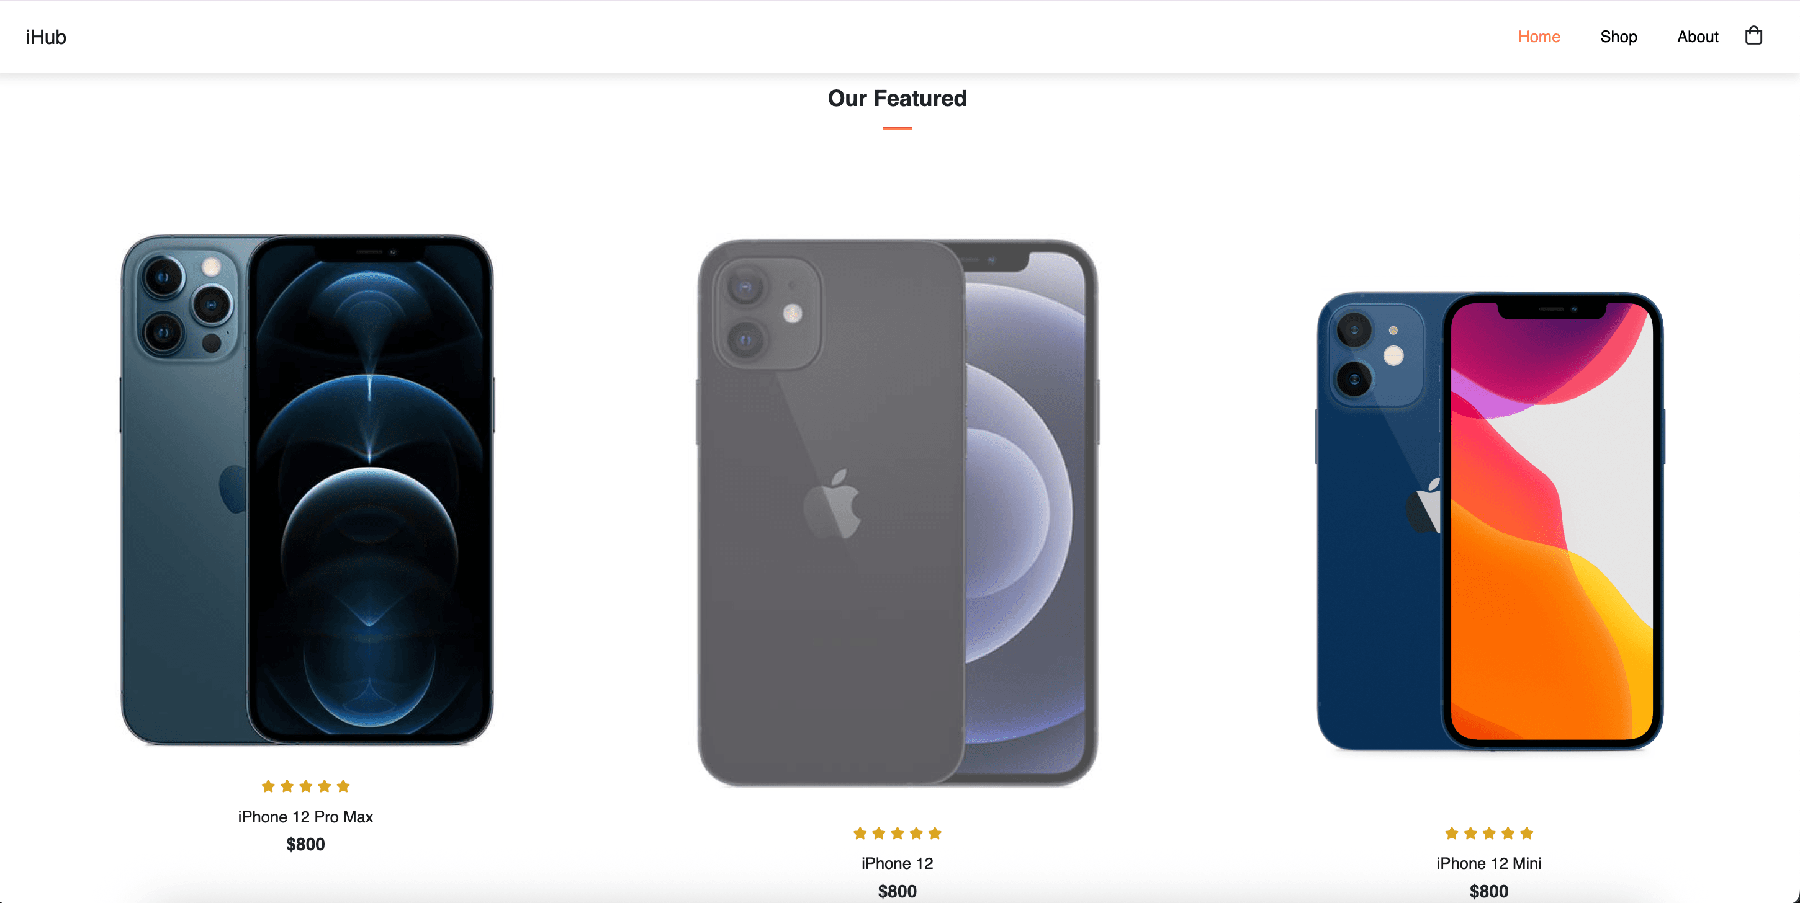Click the first star of iPhone 12 rating
Viewport: 1800px width, 903px height.
860,833
